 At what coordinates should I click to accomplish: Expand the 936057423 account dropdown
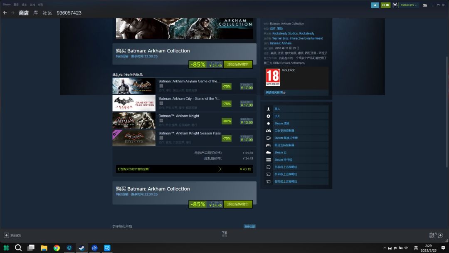point(409,5)
